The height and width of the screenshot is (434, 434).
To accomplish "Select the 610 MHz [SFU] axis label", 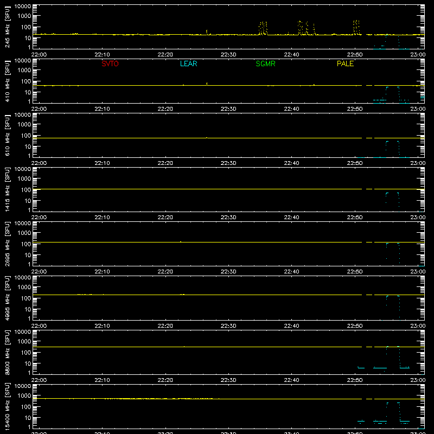I will coord(8,135).
